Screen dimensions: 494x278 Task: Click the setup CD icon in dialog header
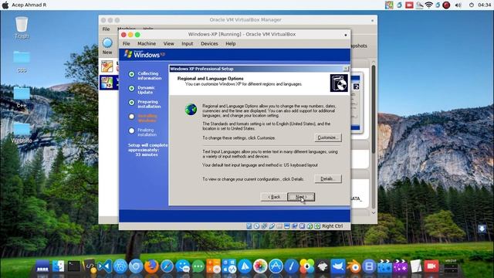pos(339,83)
